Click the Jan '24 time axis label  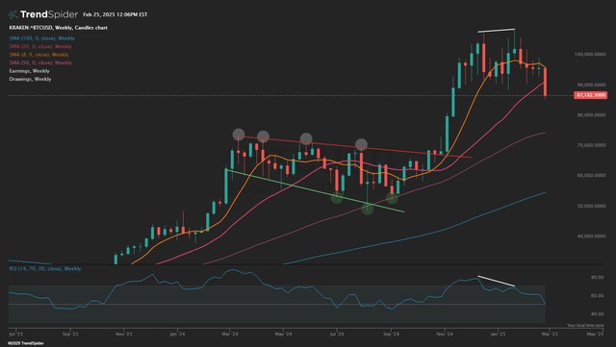point(177,335)
